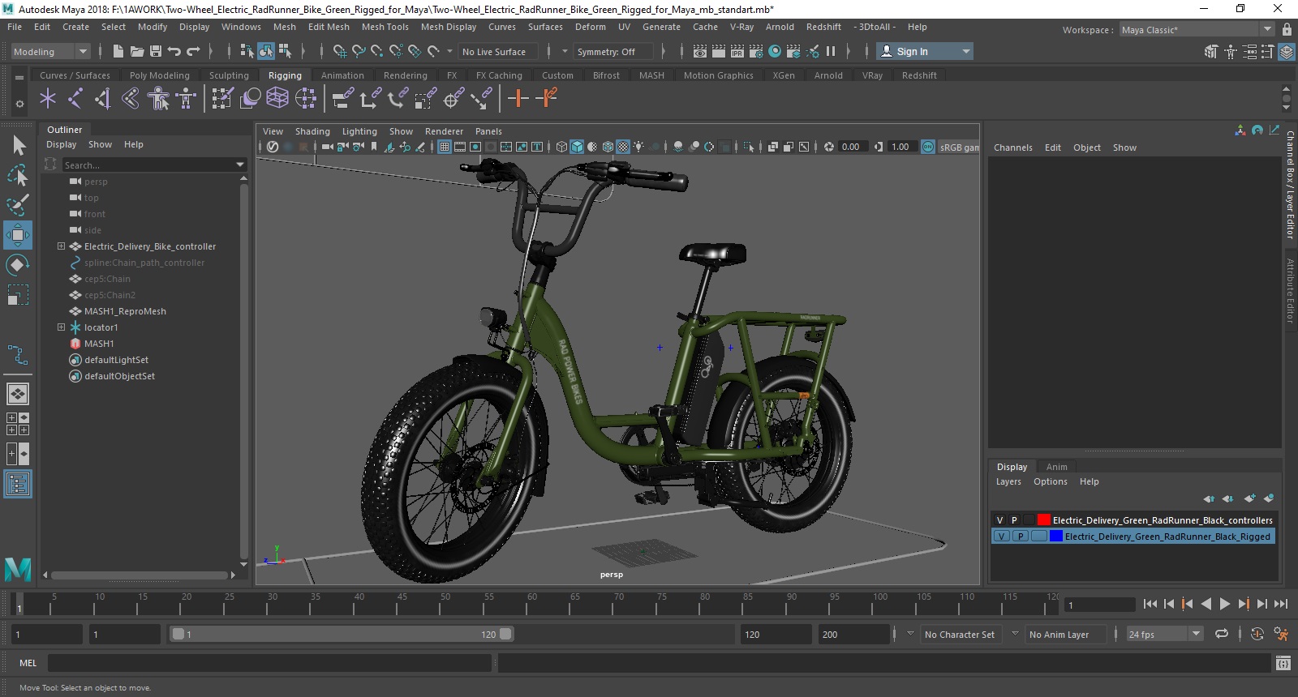Open Render Settings icon
This screenshot has height=697, width=1298.
pos(756,51)
